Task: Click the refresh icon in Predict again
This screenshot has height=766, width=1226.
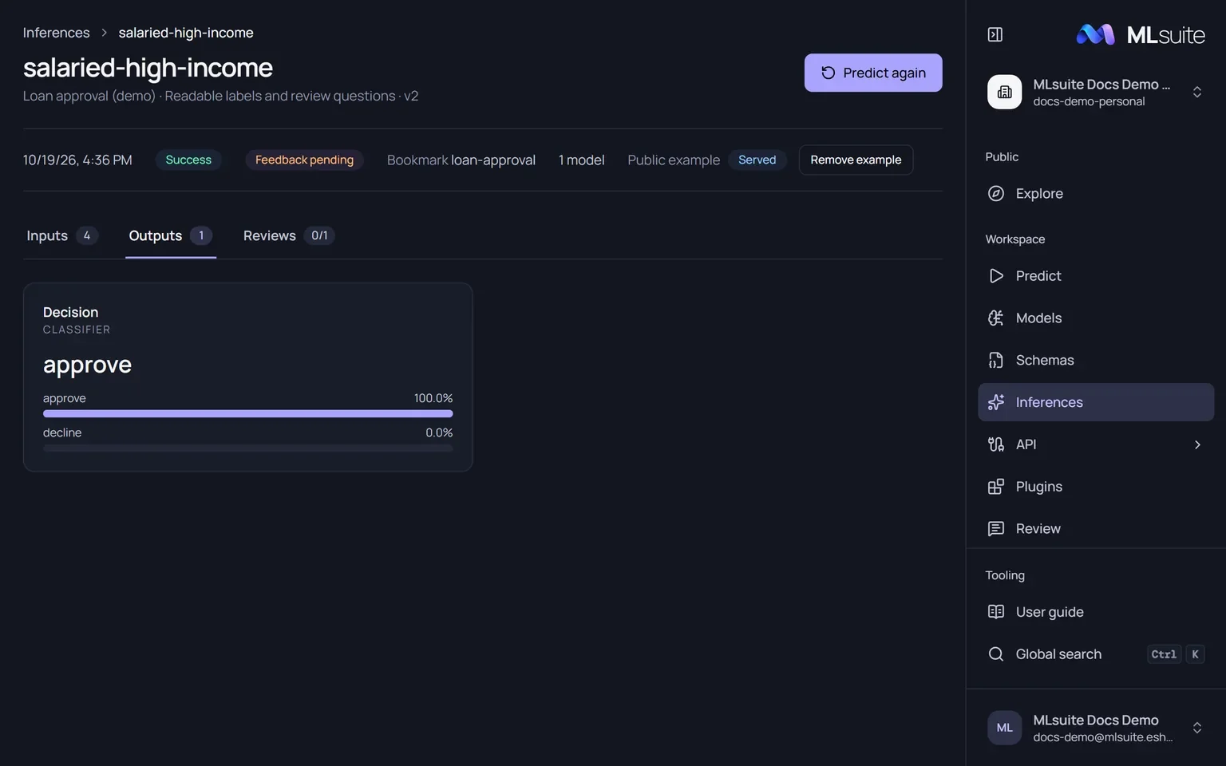Action: tap(829, 73)
